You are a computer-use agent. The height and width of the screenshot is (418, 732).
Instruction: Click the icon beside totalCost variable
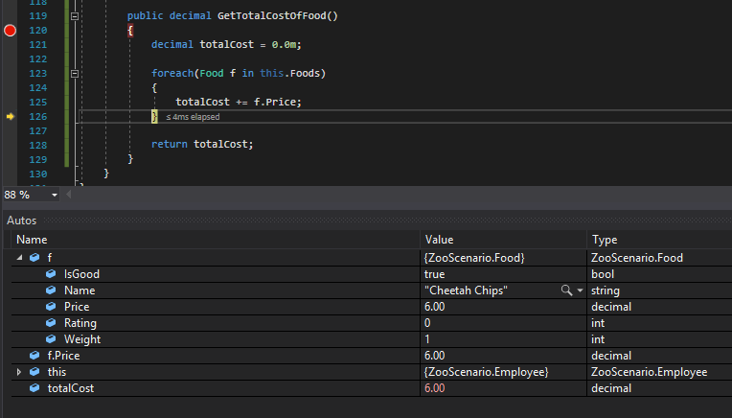34,388
